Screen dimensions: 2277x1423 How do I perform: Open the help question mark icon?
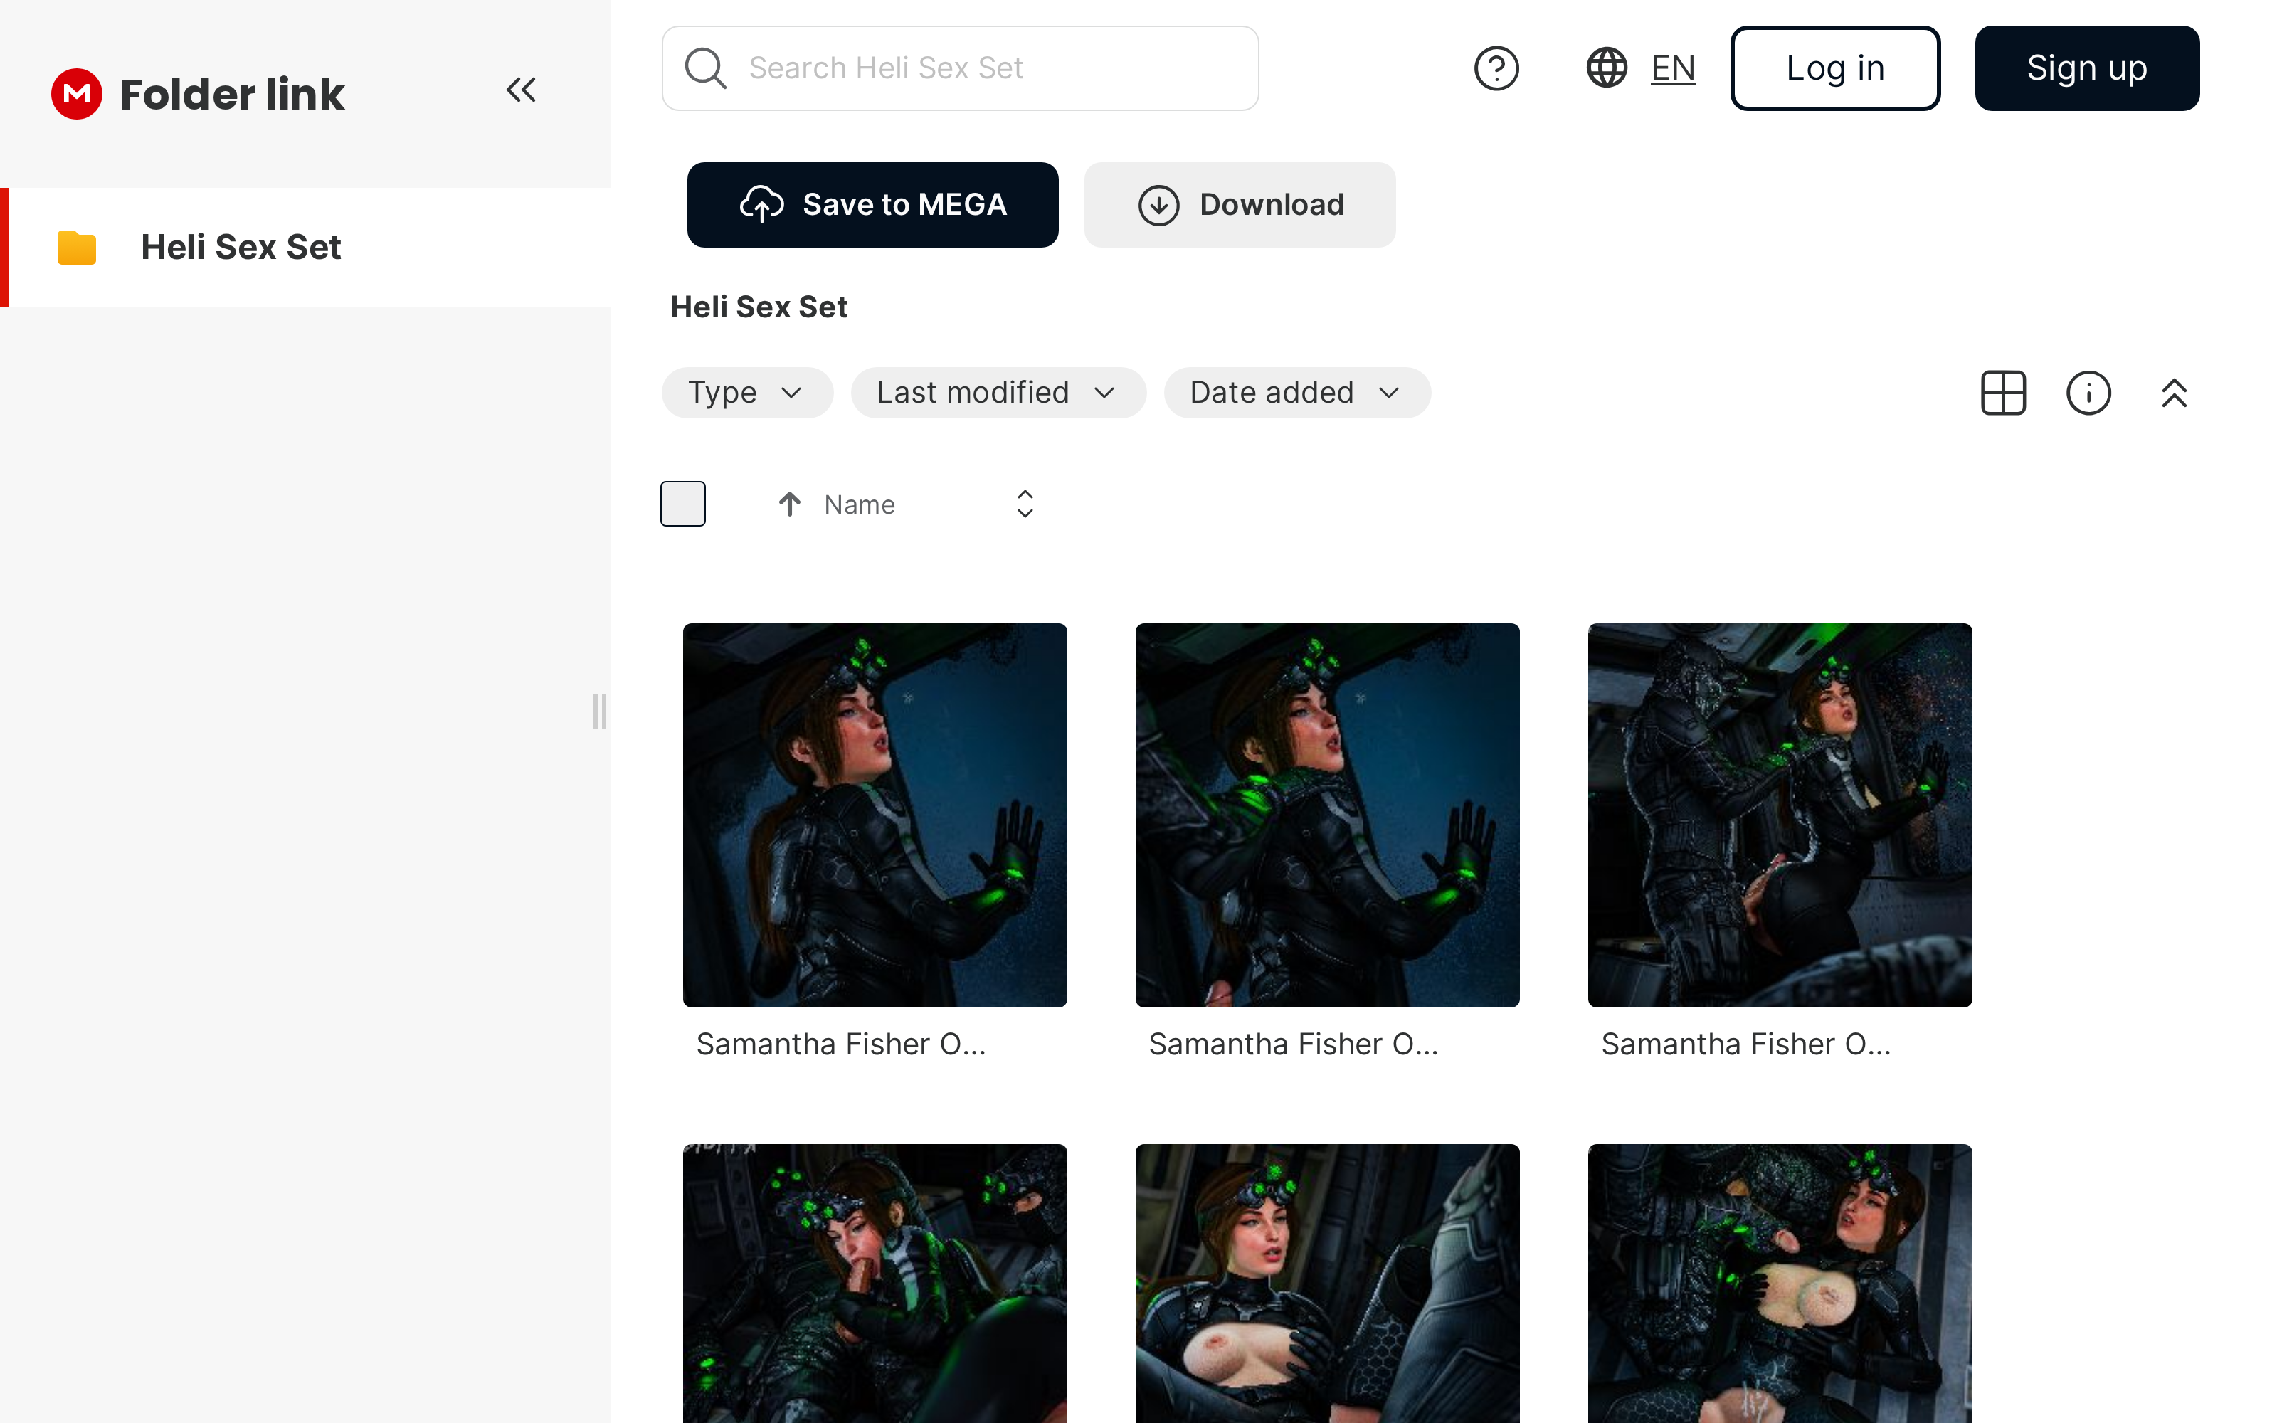[x=1495, y=68]
